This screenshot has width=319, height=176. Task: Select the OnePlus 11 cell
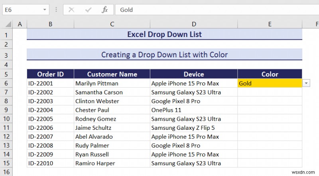coord(194,110)
